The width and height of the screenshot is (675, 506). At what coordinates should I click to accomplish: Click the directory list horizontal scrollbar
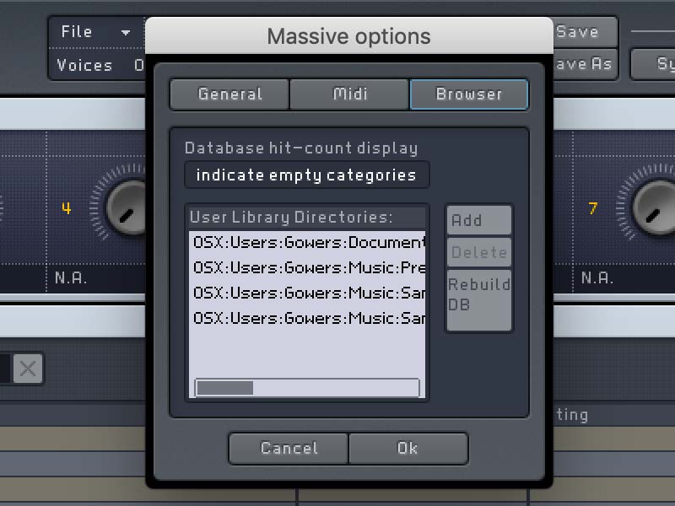307,388
